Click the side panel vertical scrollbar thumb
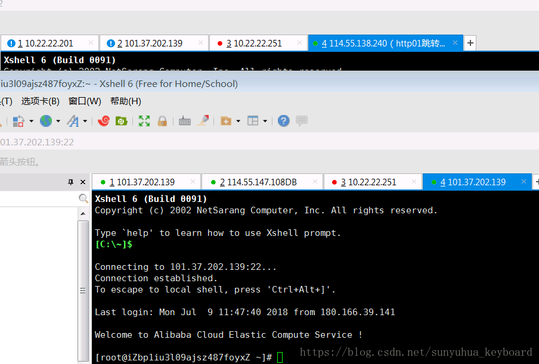 point(83,291)
